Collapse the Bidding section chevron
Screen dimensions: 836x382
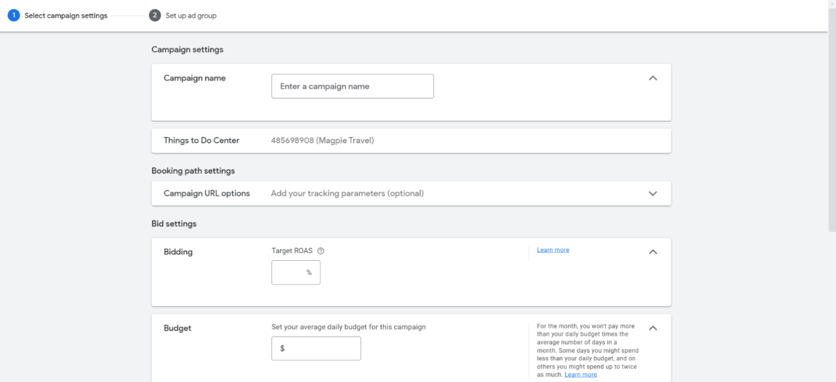coord(653,252)
